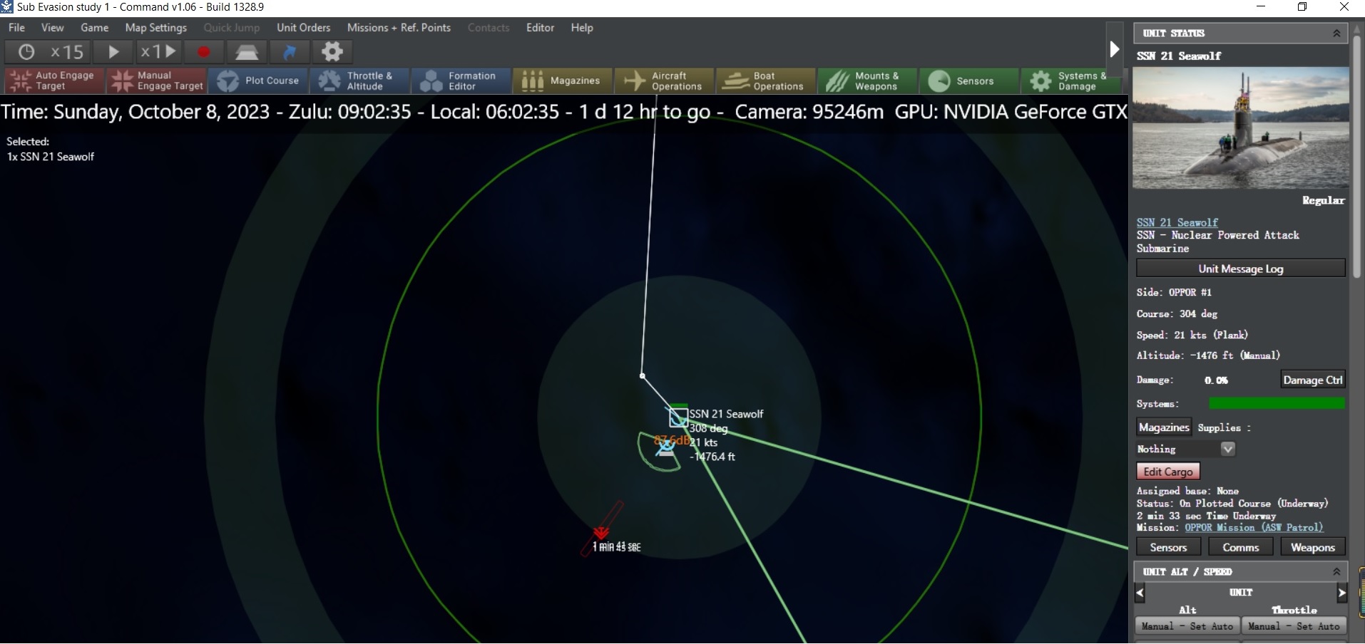Open the Unit Message Log
The image size is (1365, 644).
pos(1240,269)
